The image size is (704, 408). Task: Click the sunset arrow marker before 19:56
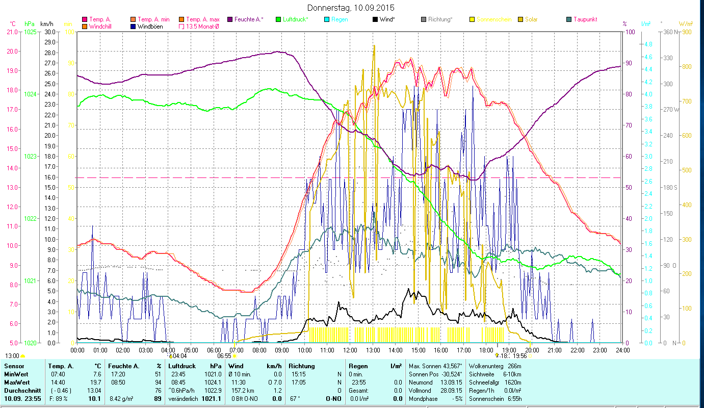pyautogui.click(x=497, y=355)
